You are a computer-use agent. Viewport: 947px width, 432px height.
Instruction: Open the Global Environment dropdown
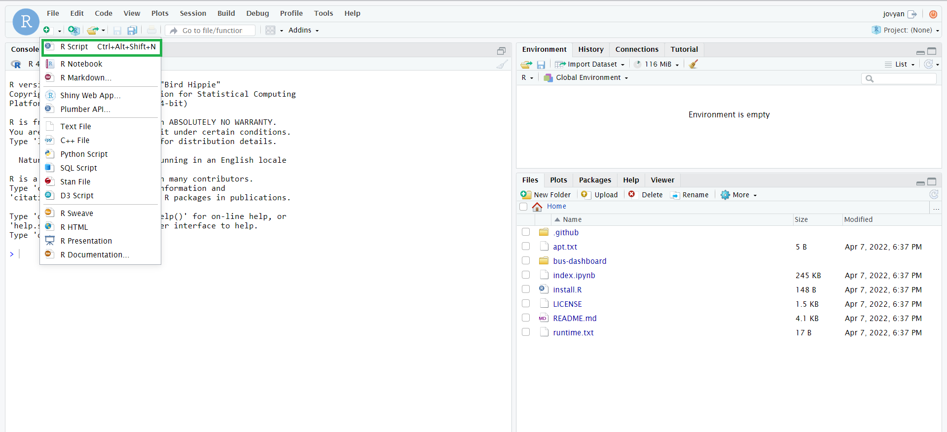tap(586, 77)
